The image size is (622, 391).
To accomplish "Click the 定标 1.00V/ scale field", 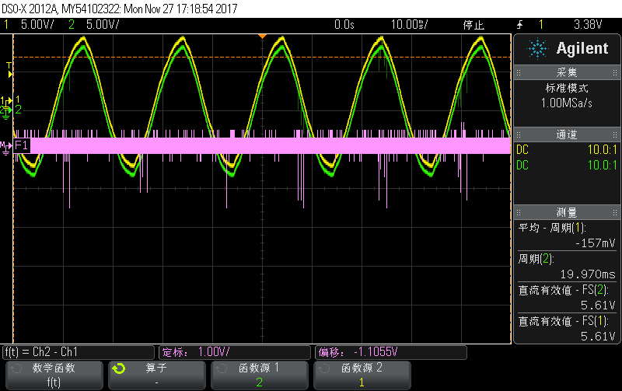I will pyautogui.click(x=235, y=352).
